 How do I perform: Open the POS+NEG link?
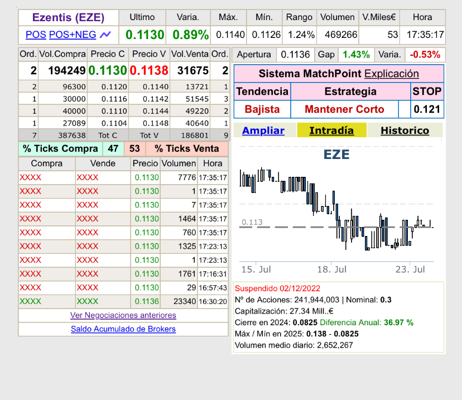point(73,35)
